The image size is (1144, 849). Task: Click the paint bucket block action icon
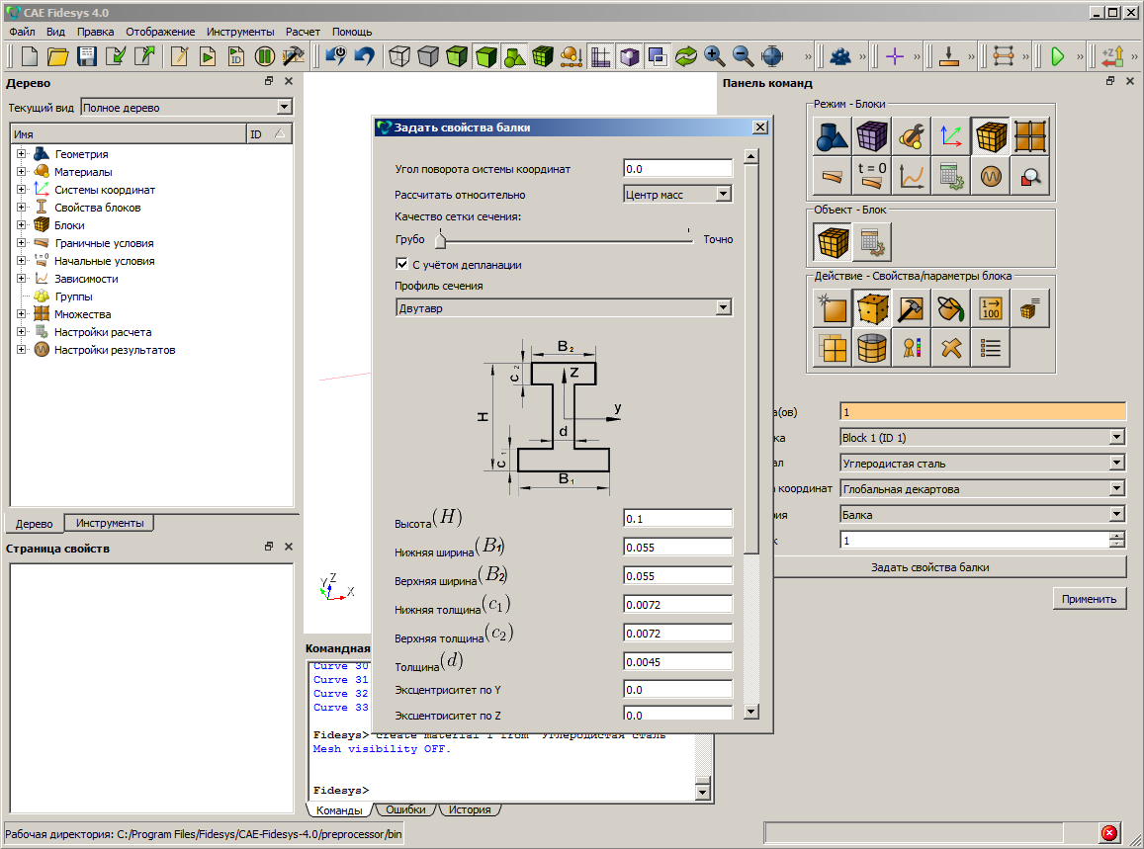pos(950,308)
